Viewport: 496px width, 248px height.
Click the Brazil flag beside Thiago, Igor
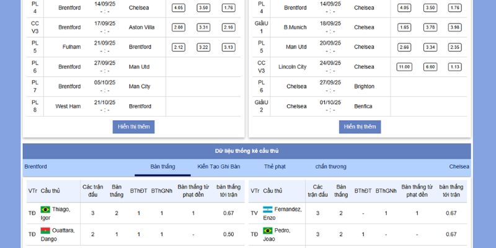pos(45,210)
